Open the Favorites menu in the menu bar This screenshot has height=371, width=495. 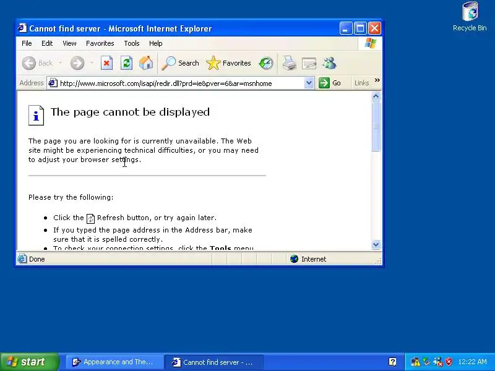100,43
